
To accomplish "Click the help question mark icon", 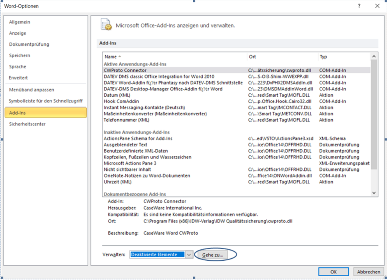I will [359, 6].
